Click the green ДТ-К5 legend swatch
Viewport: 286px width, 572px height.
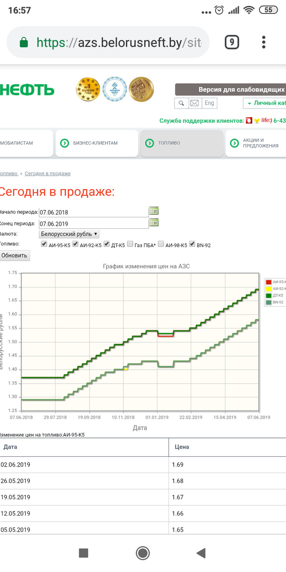point(268,295)
